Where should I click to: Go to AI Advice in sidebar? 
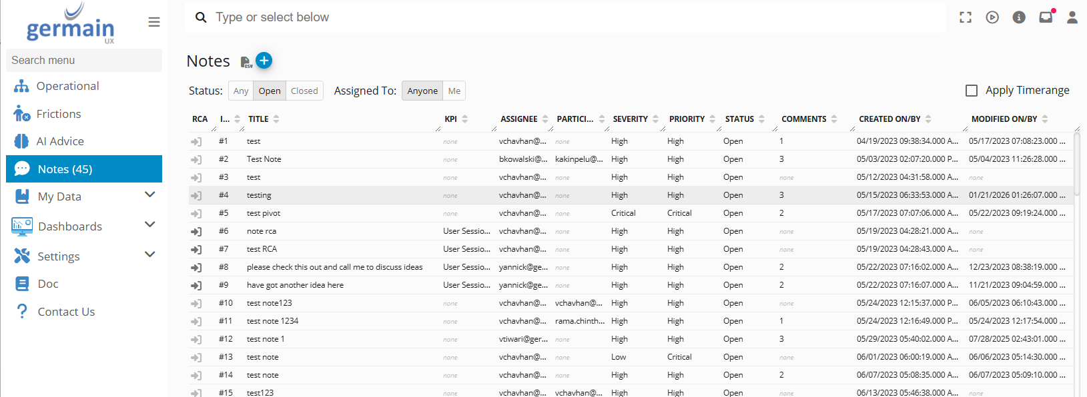pyautogui.click(x=60, y=141)
